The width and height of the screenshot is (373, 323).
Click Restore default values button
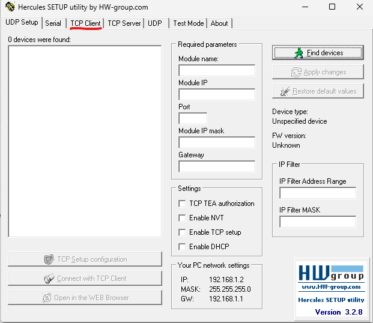coord(318,91)
